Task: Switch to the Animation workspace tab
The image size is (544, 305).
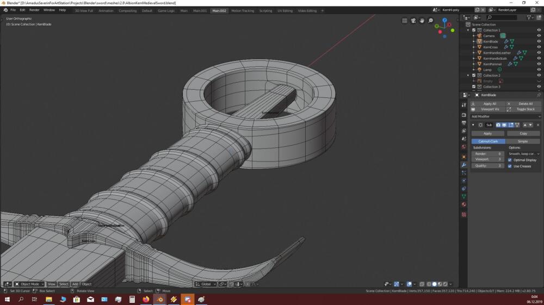Action: click(x=106, y=11)
